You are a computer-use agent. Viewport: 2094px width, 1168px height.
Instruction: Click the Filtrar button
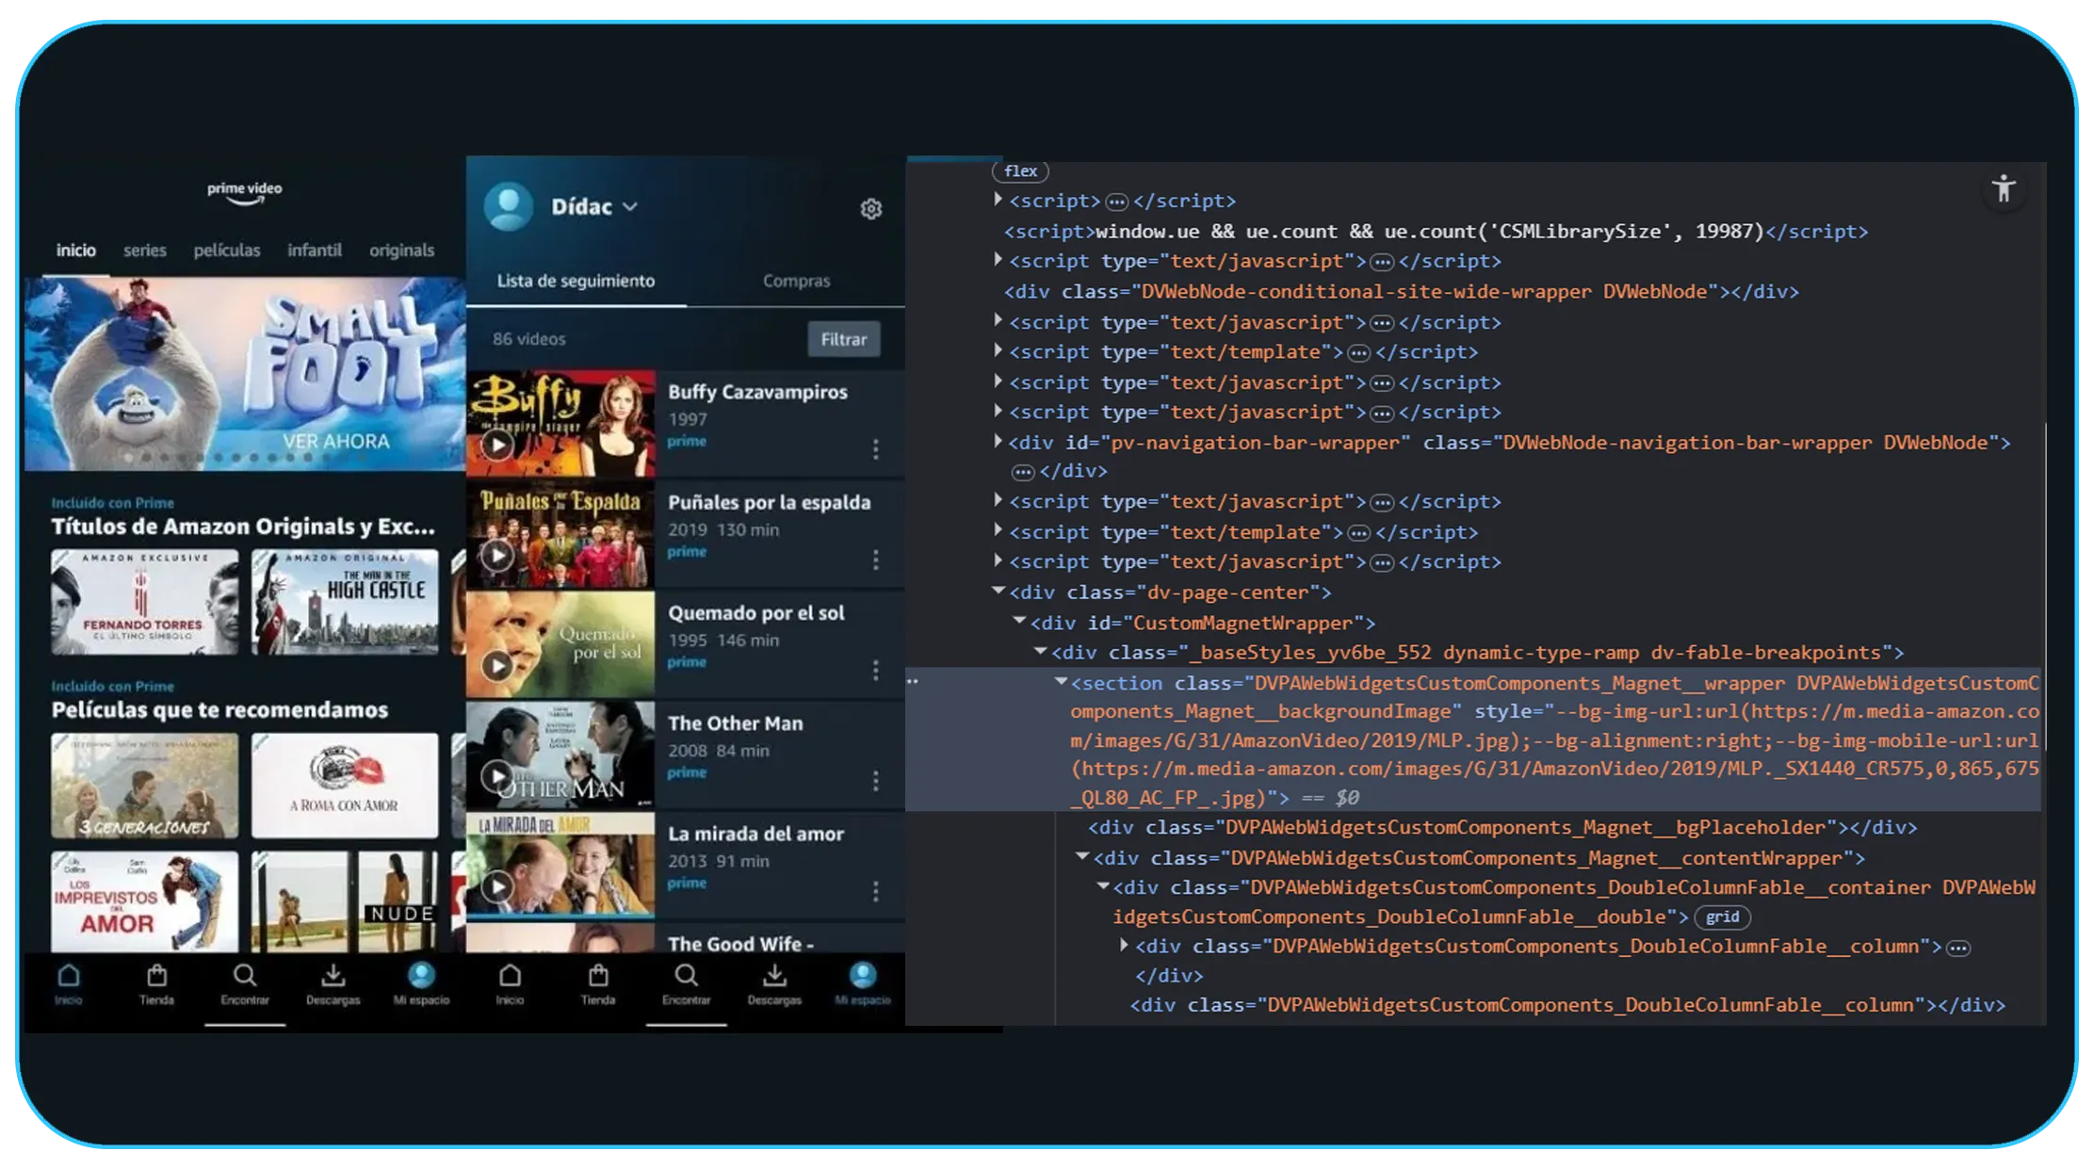tap(844, 339)
